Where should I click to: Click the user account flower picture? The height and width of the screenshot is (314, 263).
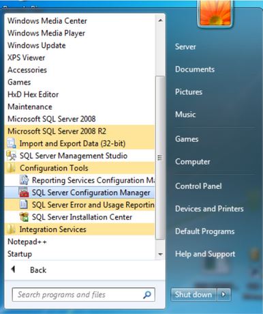[215, 13]
